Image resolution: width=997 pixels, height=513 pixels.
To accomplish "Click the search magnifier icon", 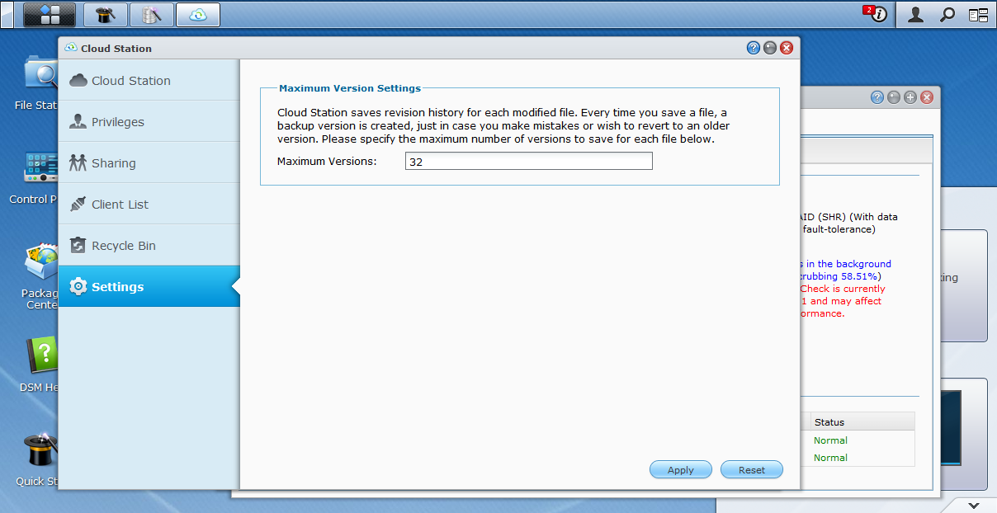I will (947, 14).
